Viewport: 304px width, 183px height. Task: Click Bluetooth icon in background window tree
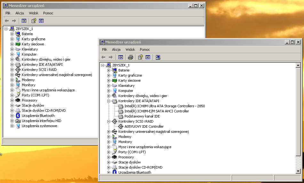pyautogui.click(x=18, y=116)
